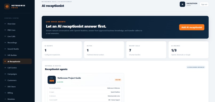The height and width of the screenshot is (102, 215).
Task: Click the Netbrowse AI Welcome greeting value
Action: point(114,88)
